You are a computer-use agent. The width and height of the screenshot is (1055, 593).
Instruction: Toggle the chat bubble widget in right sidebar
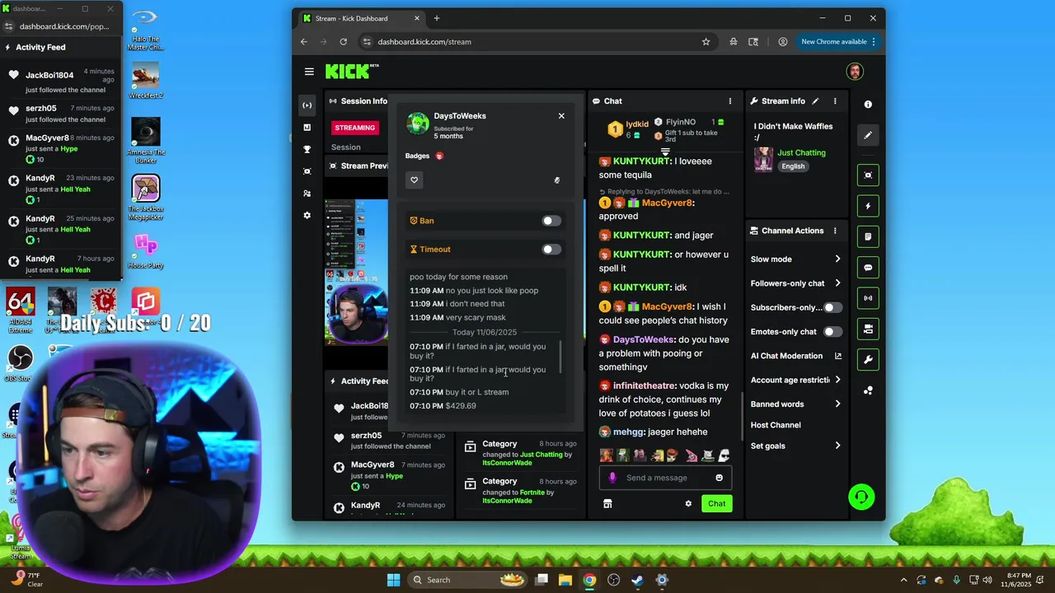point(868,268)
